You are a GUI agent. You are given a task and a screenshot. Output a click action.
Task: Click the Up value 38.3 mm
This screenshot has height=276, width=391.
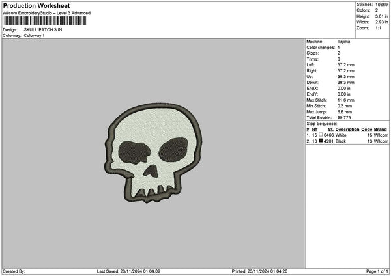[346, 77]
